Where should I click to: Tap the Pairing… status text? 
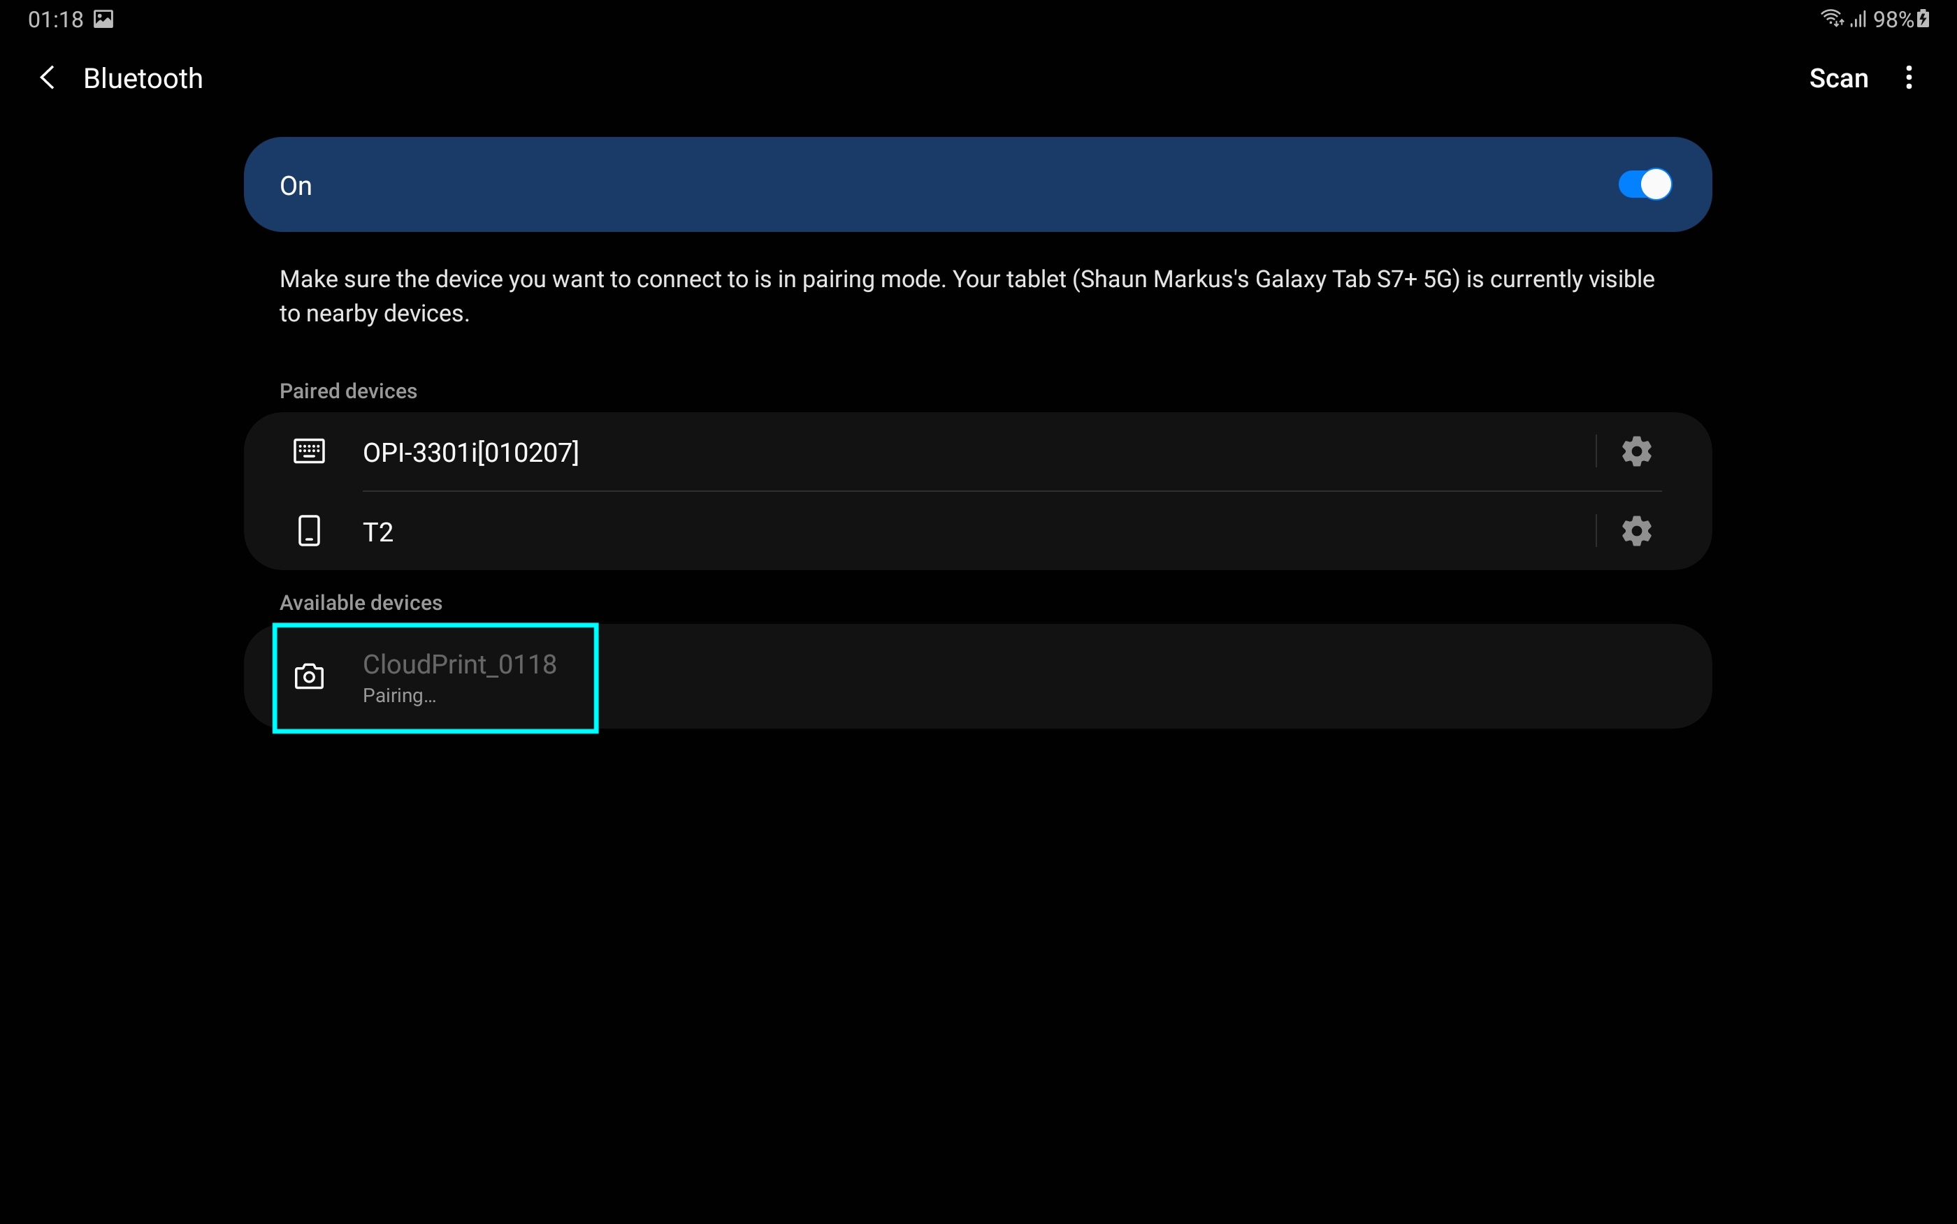(x=399, y=697)
